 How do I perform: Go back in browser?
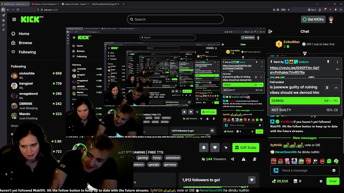(8, 10)
